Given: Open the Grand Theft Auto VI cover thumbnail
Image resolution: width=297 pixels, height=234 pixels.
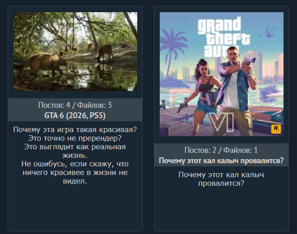Looking at the screenshot, I should 221,74.
